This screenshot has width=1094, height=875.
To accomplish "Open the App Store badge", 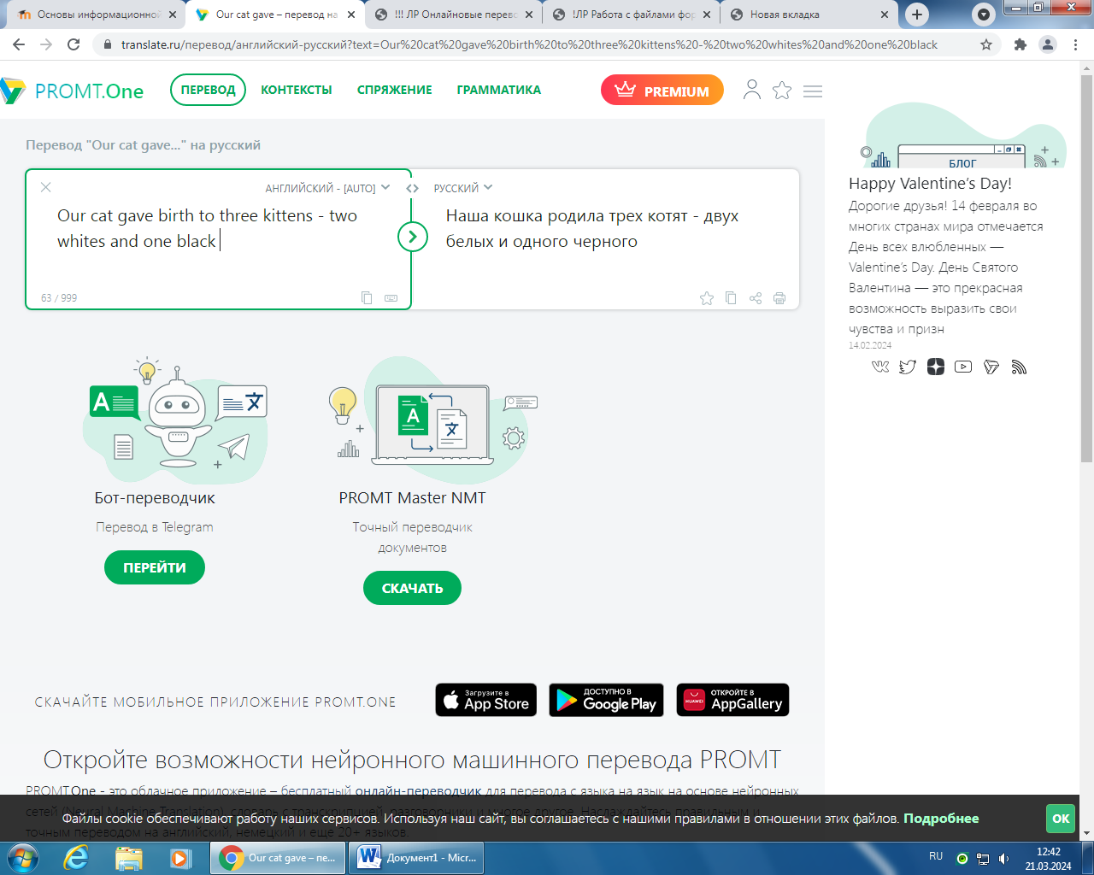I will [x=486, y=700].
